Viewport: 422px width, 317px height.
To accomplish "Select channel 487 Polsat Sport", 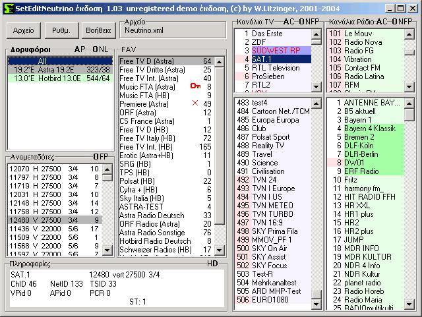I will pos(273,137).
